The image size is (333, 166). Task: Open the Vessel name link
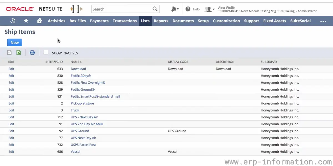coord(75,152)
